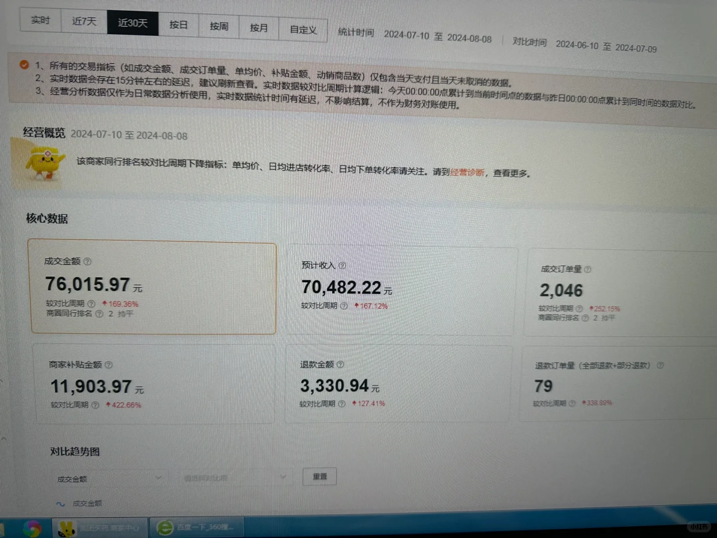Click the orange checkmark icon in notice banner
The width and height of the screenshot is (717, 538).
[x=23, y=64]
